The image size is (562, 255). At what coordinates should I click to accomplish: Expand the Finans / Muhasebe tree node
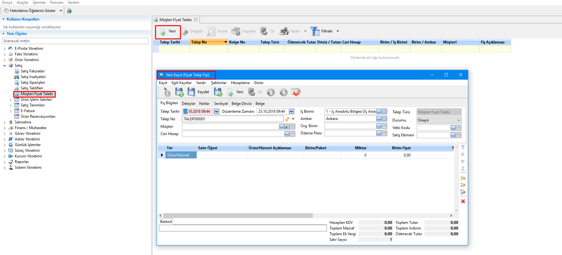point(4,128)
